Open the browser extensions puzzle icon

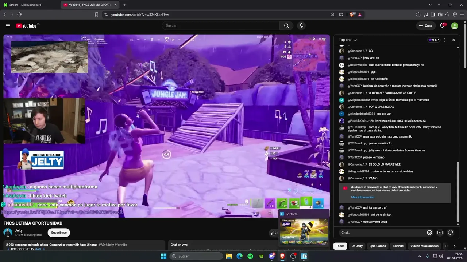(418, 15)
